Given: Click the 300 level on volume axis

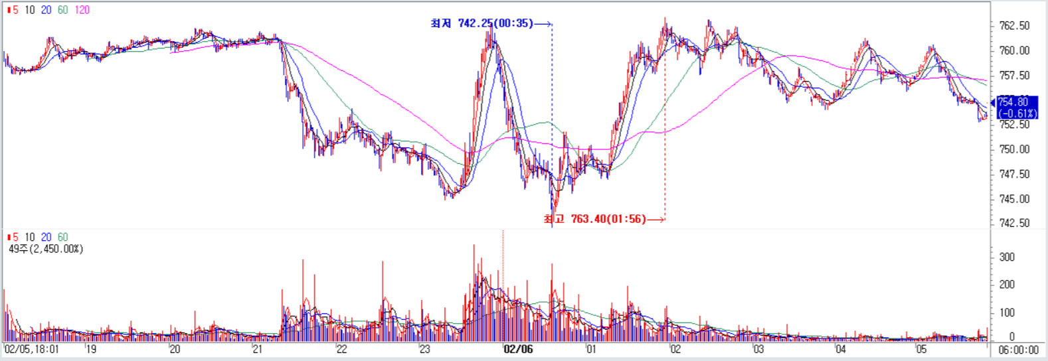Looking at the screenshot, I should click(x=1007, y=257).
